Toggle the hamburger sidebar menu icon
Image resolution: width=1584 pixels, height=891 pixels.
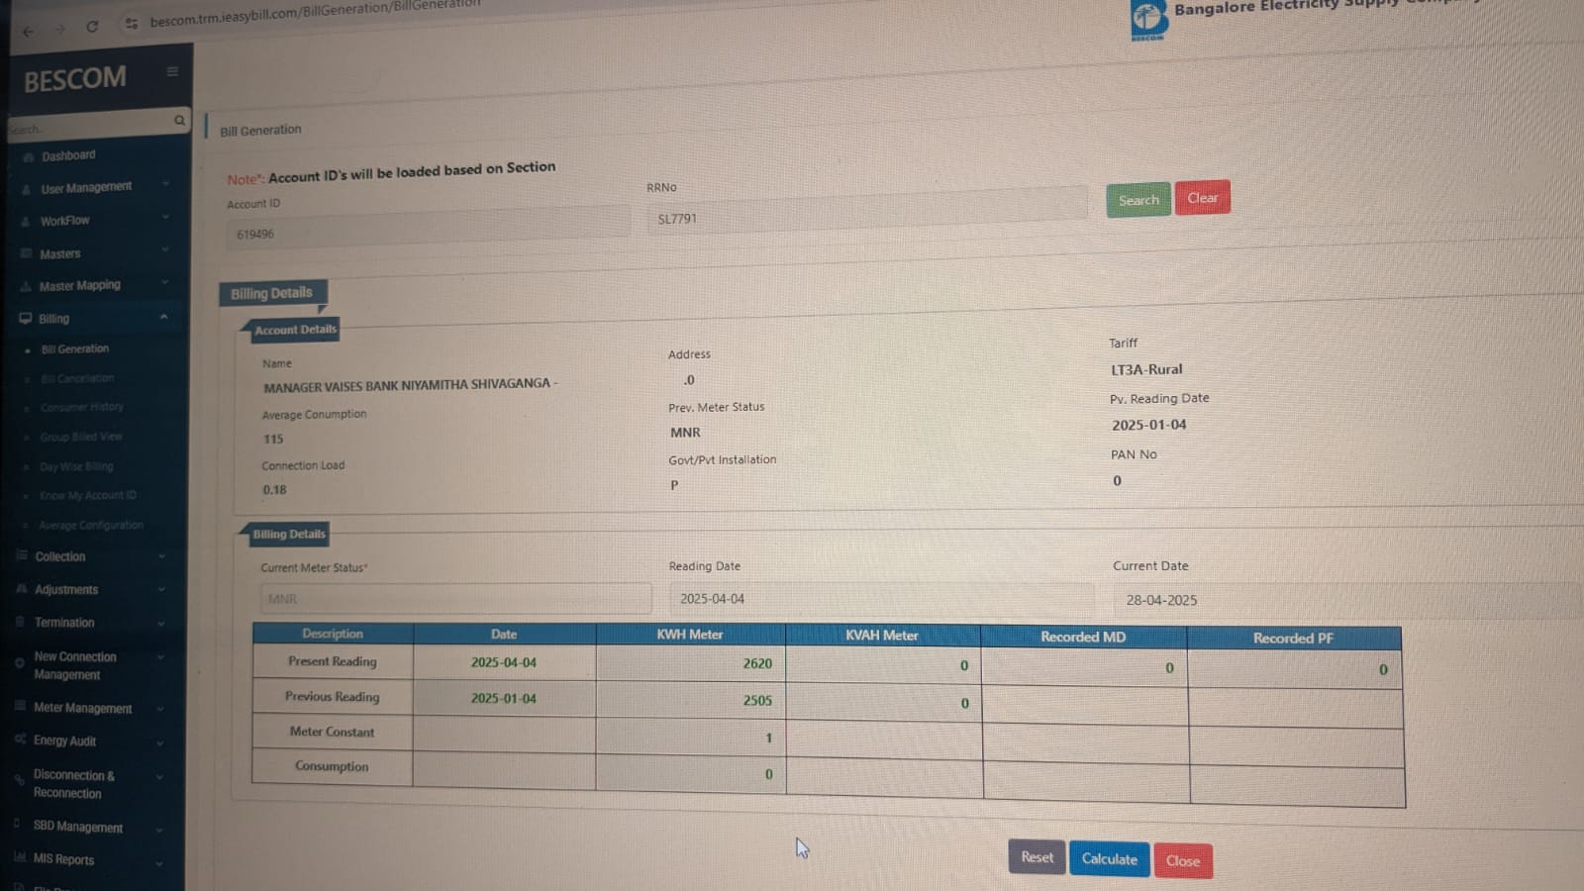[172, 71]
